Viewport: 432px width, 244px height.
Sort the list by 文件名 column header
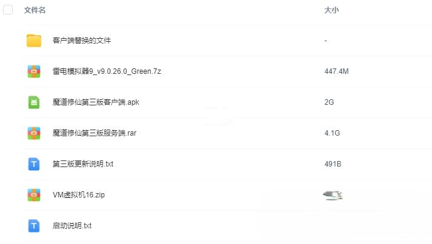(x=35, y=10)
